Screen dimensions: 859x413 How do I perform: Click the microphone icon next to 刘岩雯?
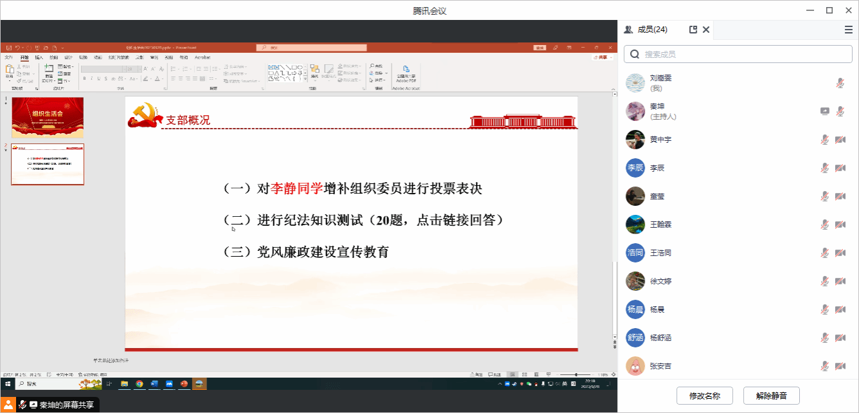pos(840,83)
